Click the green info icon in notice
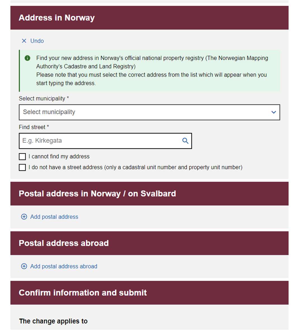The width and height of the screenshot is (299, 330). (x=27, y=58)
